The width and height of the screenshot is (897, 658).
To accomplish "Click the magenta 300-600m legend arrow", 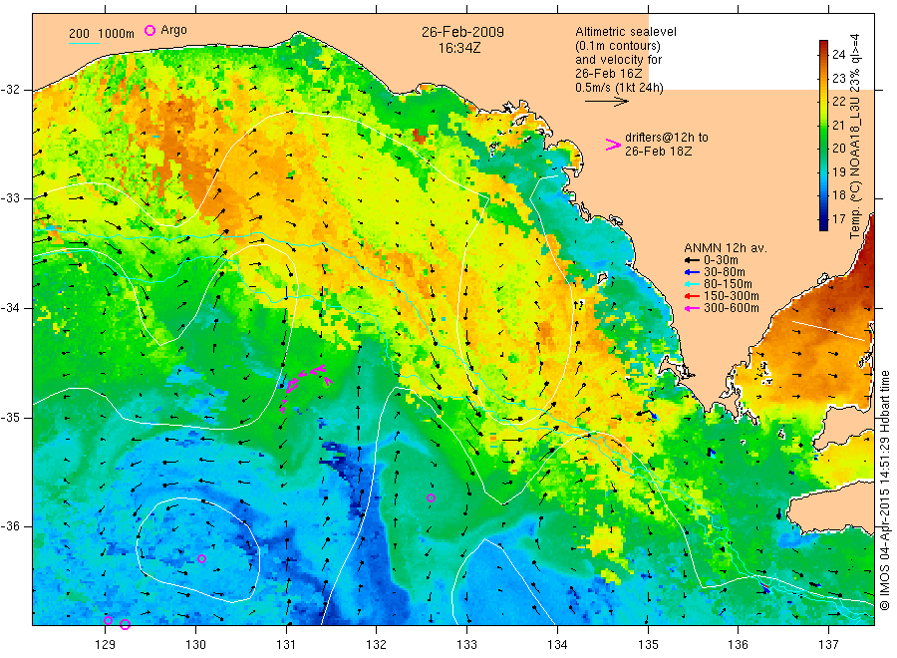I will 693,308.
